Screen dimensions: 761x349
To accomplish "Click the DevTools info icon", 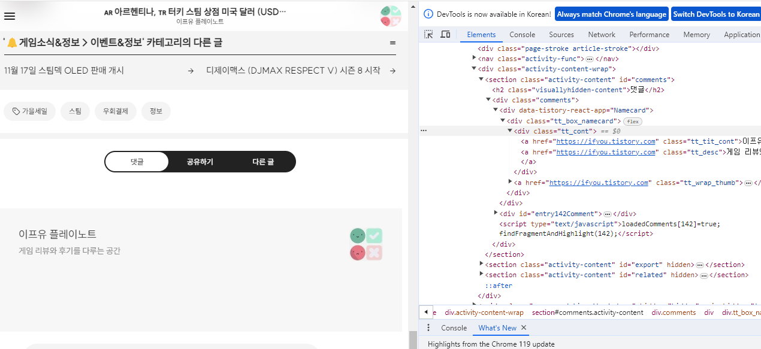I will click(428, 14).
